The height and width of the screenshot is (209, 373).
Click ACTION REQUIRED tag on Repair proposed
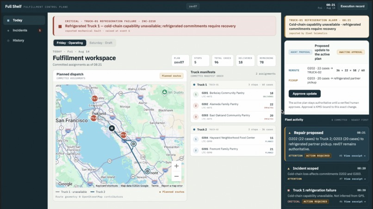pos(318,156)
